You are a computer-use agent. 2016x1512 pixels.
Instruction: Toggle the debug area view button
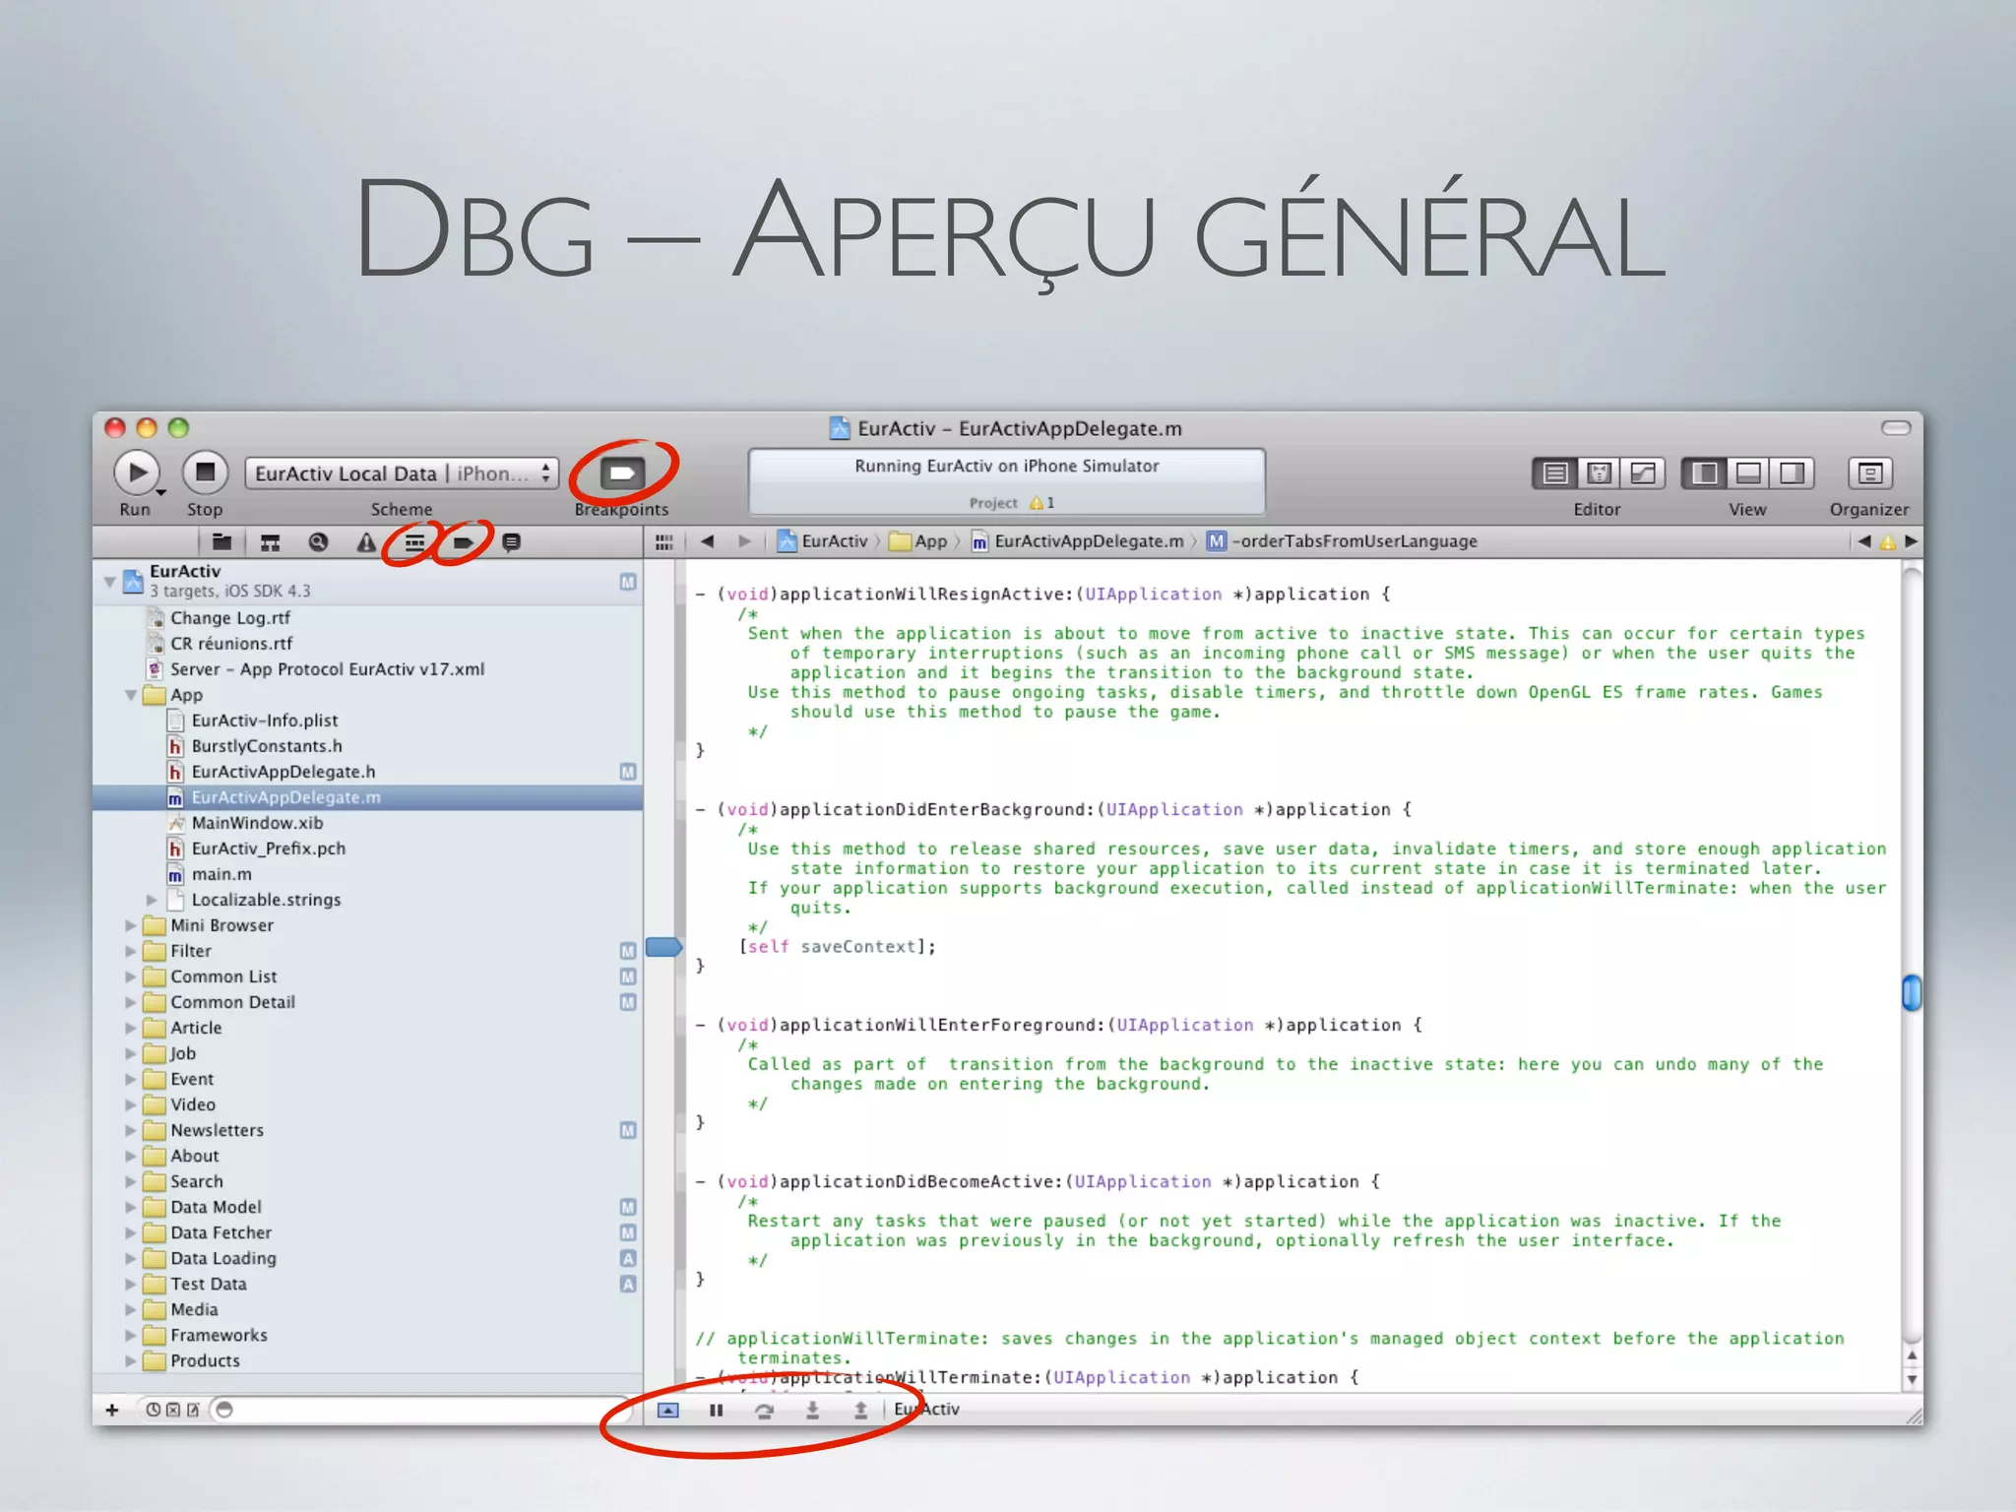[1748, 473]
